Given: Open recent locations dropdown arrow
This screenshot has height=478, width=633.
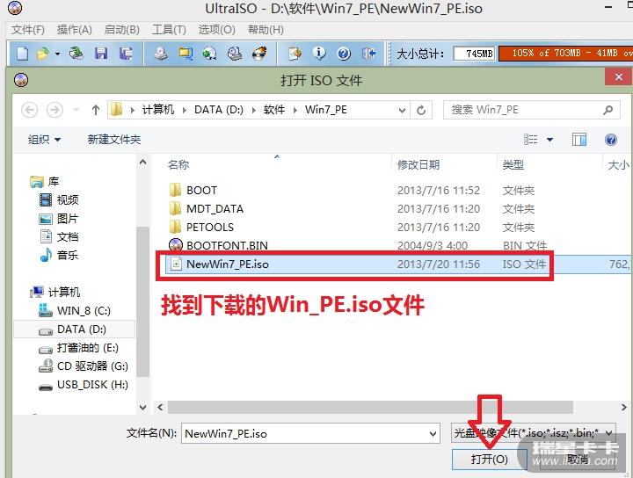Looking at the screenshot, I should click(76, 110).
